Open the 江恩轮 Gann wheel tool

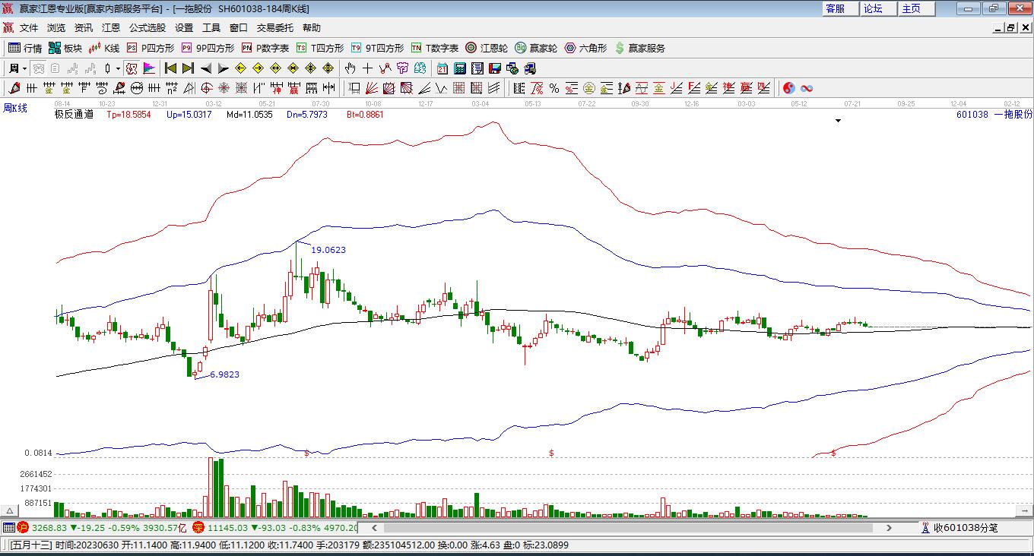(487, 48)
